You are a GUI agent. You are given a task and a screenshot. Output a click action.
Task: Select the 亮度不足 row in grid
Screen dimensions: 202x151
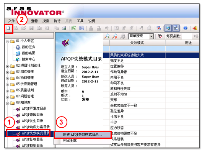point(151,61)
